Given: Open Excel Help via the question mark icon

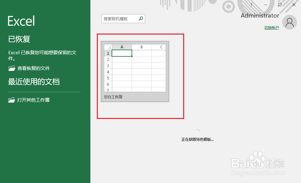Looking at the screenshot, I should click(x=251, y=5).
